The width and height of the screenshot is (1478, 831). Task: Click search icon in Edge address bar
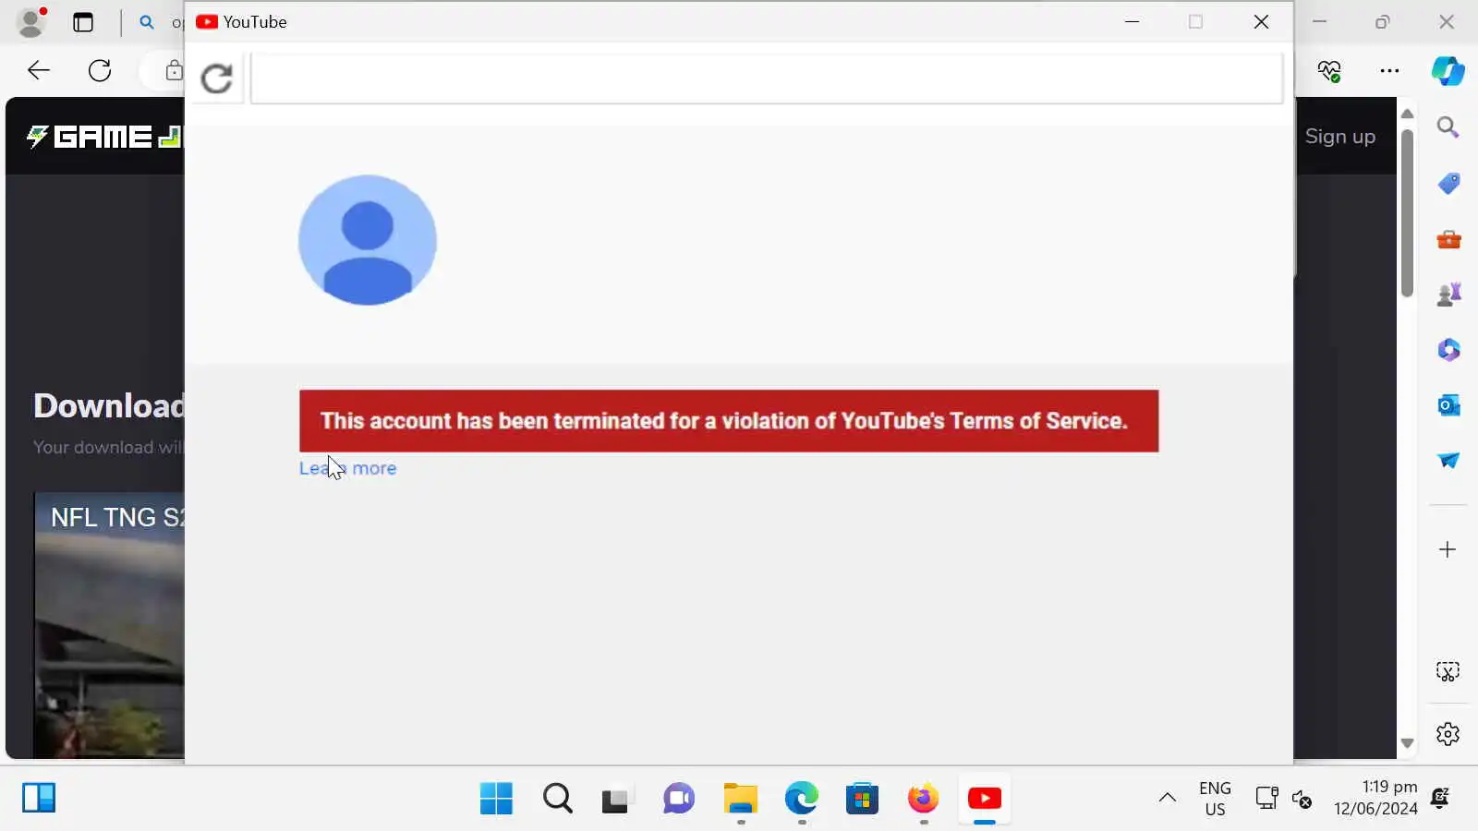[x=147, y=22]
